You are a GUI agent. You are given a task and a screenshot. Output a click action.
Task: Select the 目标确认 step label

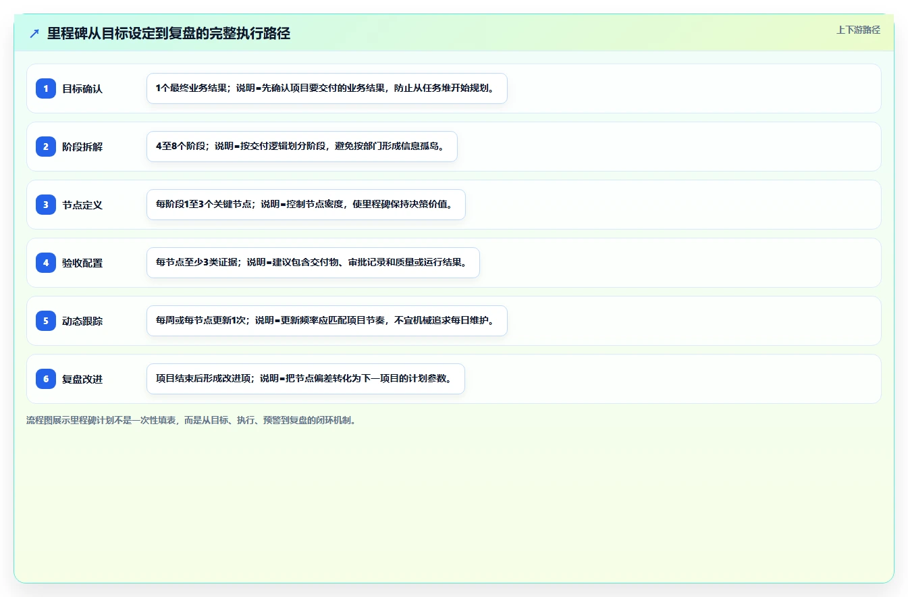[82, 88]
